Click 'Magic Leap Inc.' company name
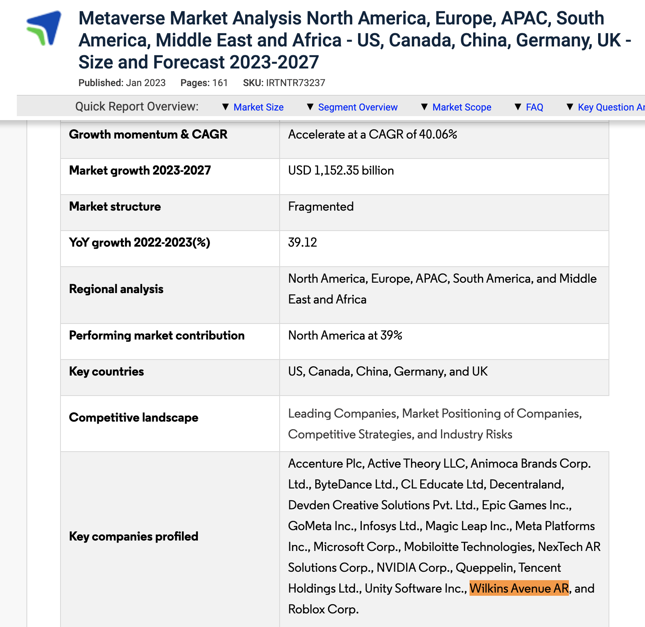This screenshot has height=627, width=645. 468,526
